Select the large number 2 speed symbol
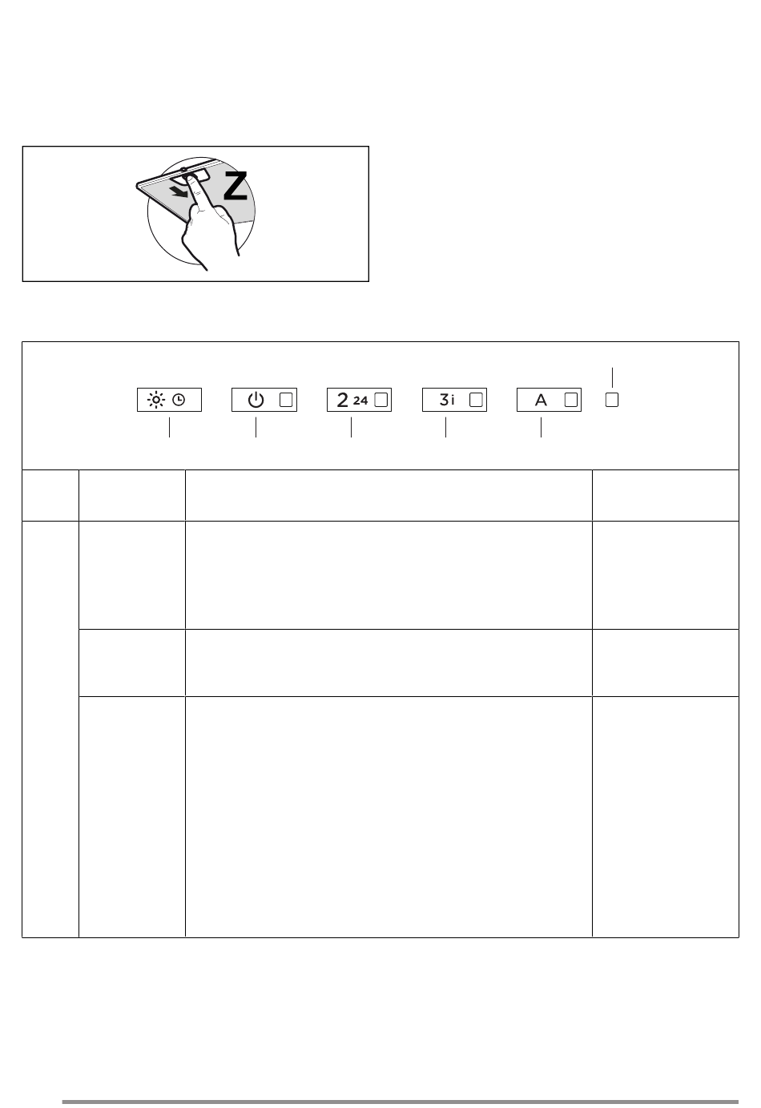The width and height of the screenshot is (761, 1108). (x=343, y=400)
